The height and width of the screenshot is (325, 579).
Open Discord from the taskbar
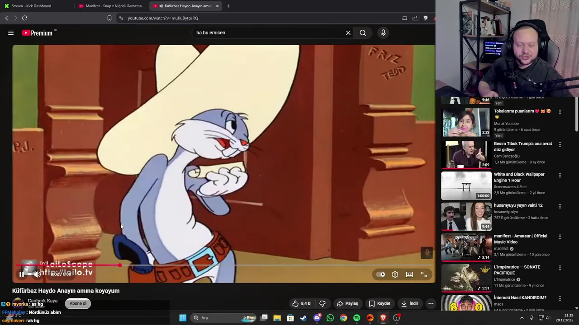pyautogui.click(x=317, y=318)
